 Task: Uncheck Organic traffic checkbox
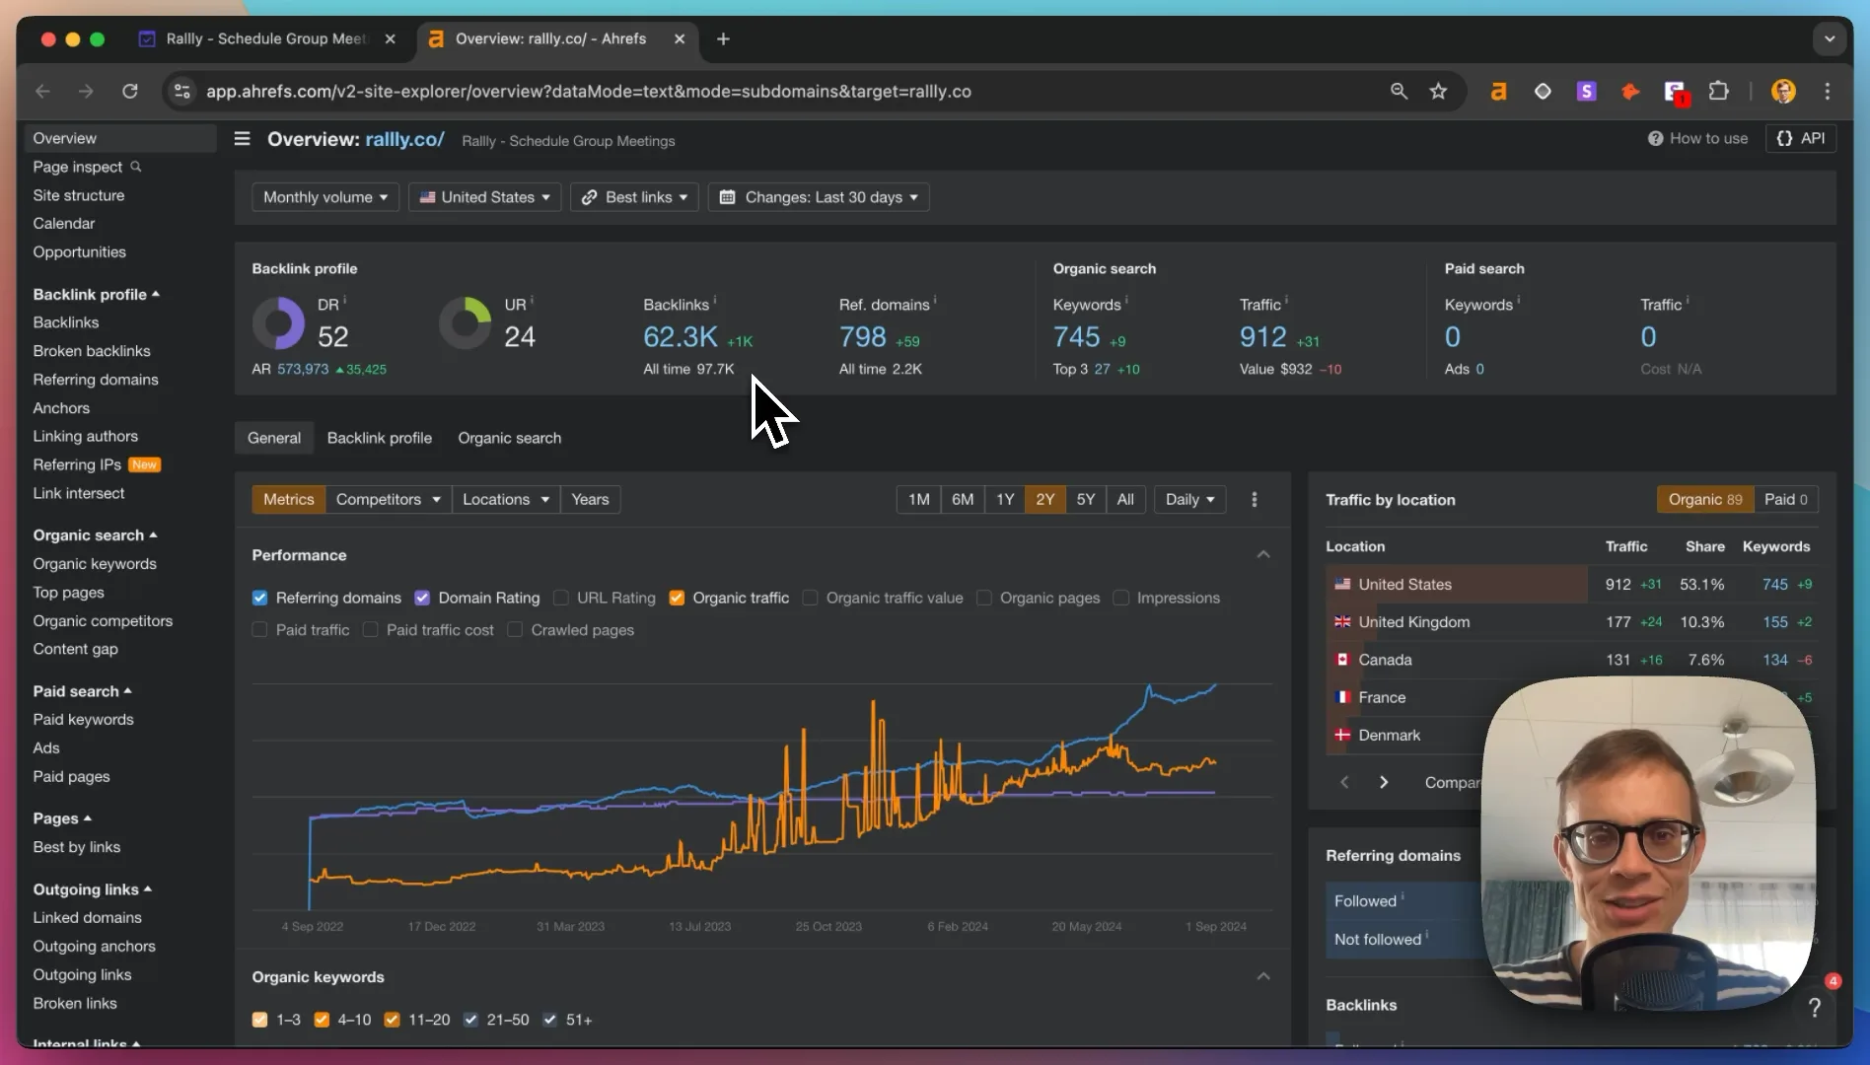coord(677,598)
